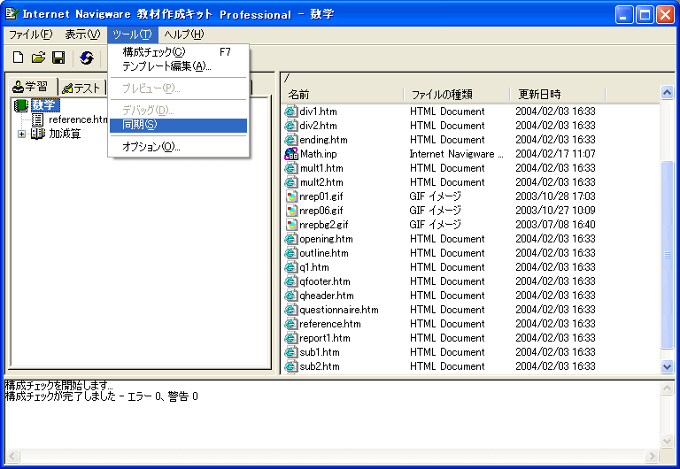Click the sync refresh toolbar icon
This screenshot has width=680, height=469.
(87, 58)
